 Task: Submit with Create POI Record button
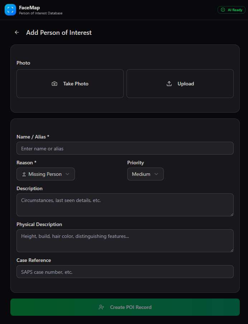pyautogui.click(x=125, y=307)
